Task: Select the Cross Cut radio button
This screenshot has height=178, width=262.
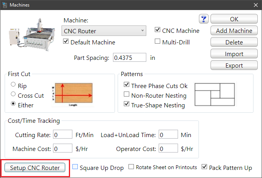Action: tap(14, 95)
